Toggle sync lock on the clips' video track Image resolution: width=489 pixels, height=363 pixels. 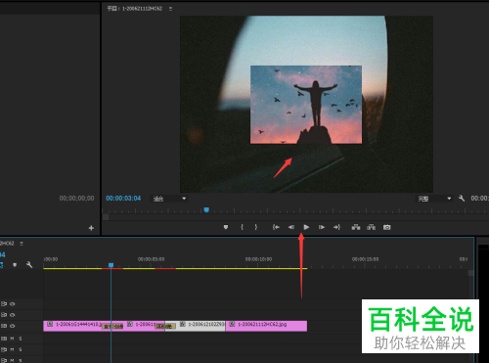(4, 326)
